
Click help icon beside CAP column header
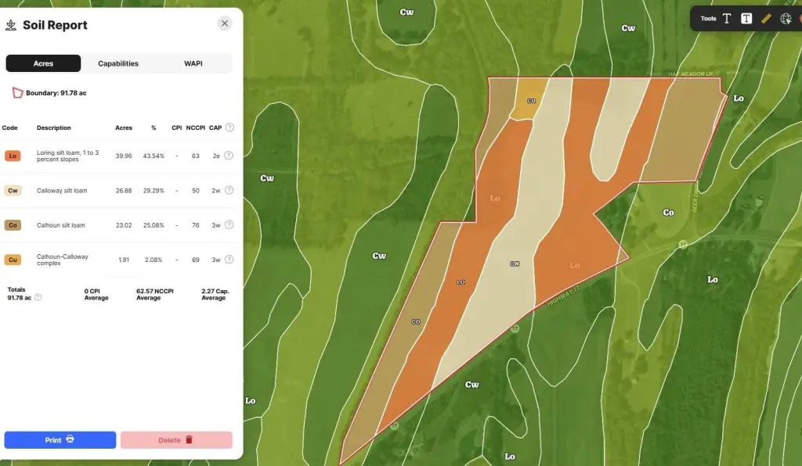coord(229,127)
